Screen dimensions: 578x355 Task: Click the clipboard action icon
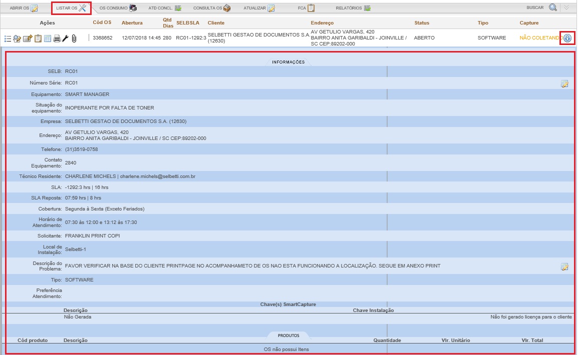[38, 38]
